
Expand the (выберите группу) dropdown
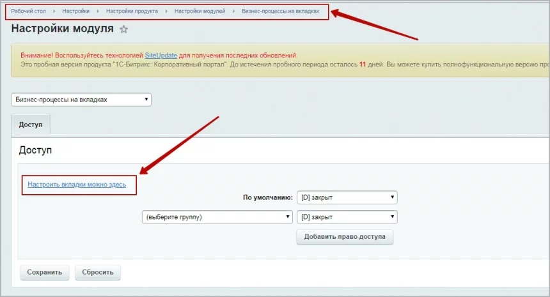(217, 217)
